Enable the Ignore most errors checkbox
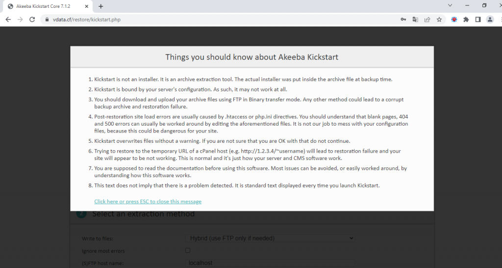This screenshot has width=502, height=268. 188,251
